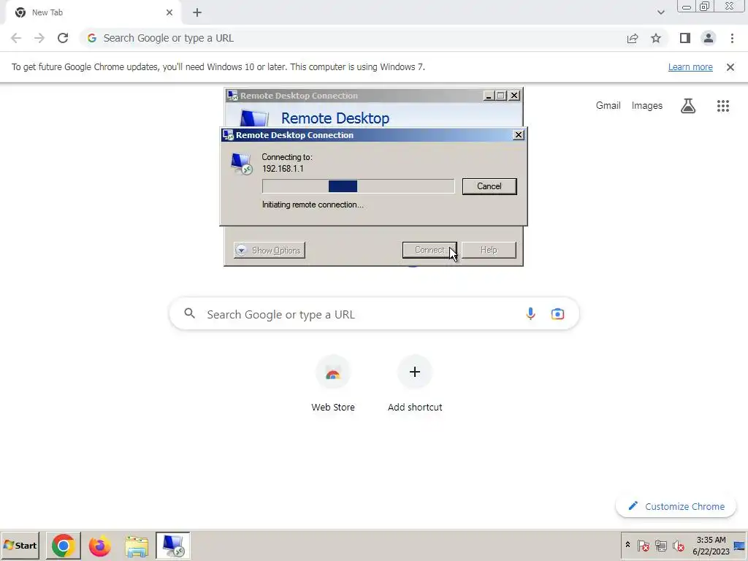Open Search Labs flask icon
Screen dimensions: 748x561
click(x=688, y=105)
